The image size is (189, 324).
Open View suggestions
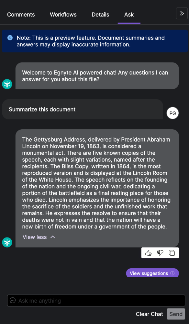click(x=150, y=273)
